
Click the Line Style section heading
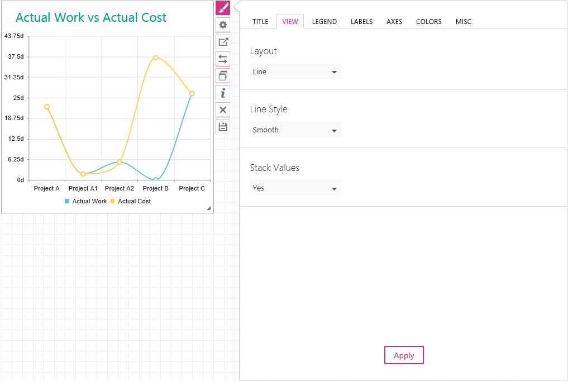(x=269, y=109)
